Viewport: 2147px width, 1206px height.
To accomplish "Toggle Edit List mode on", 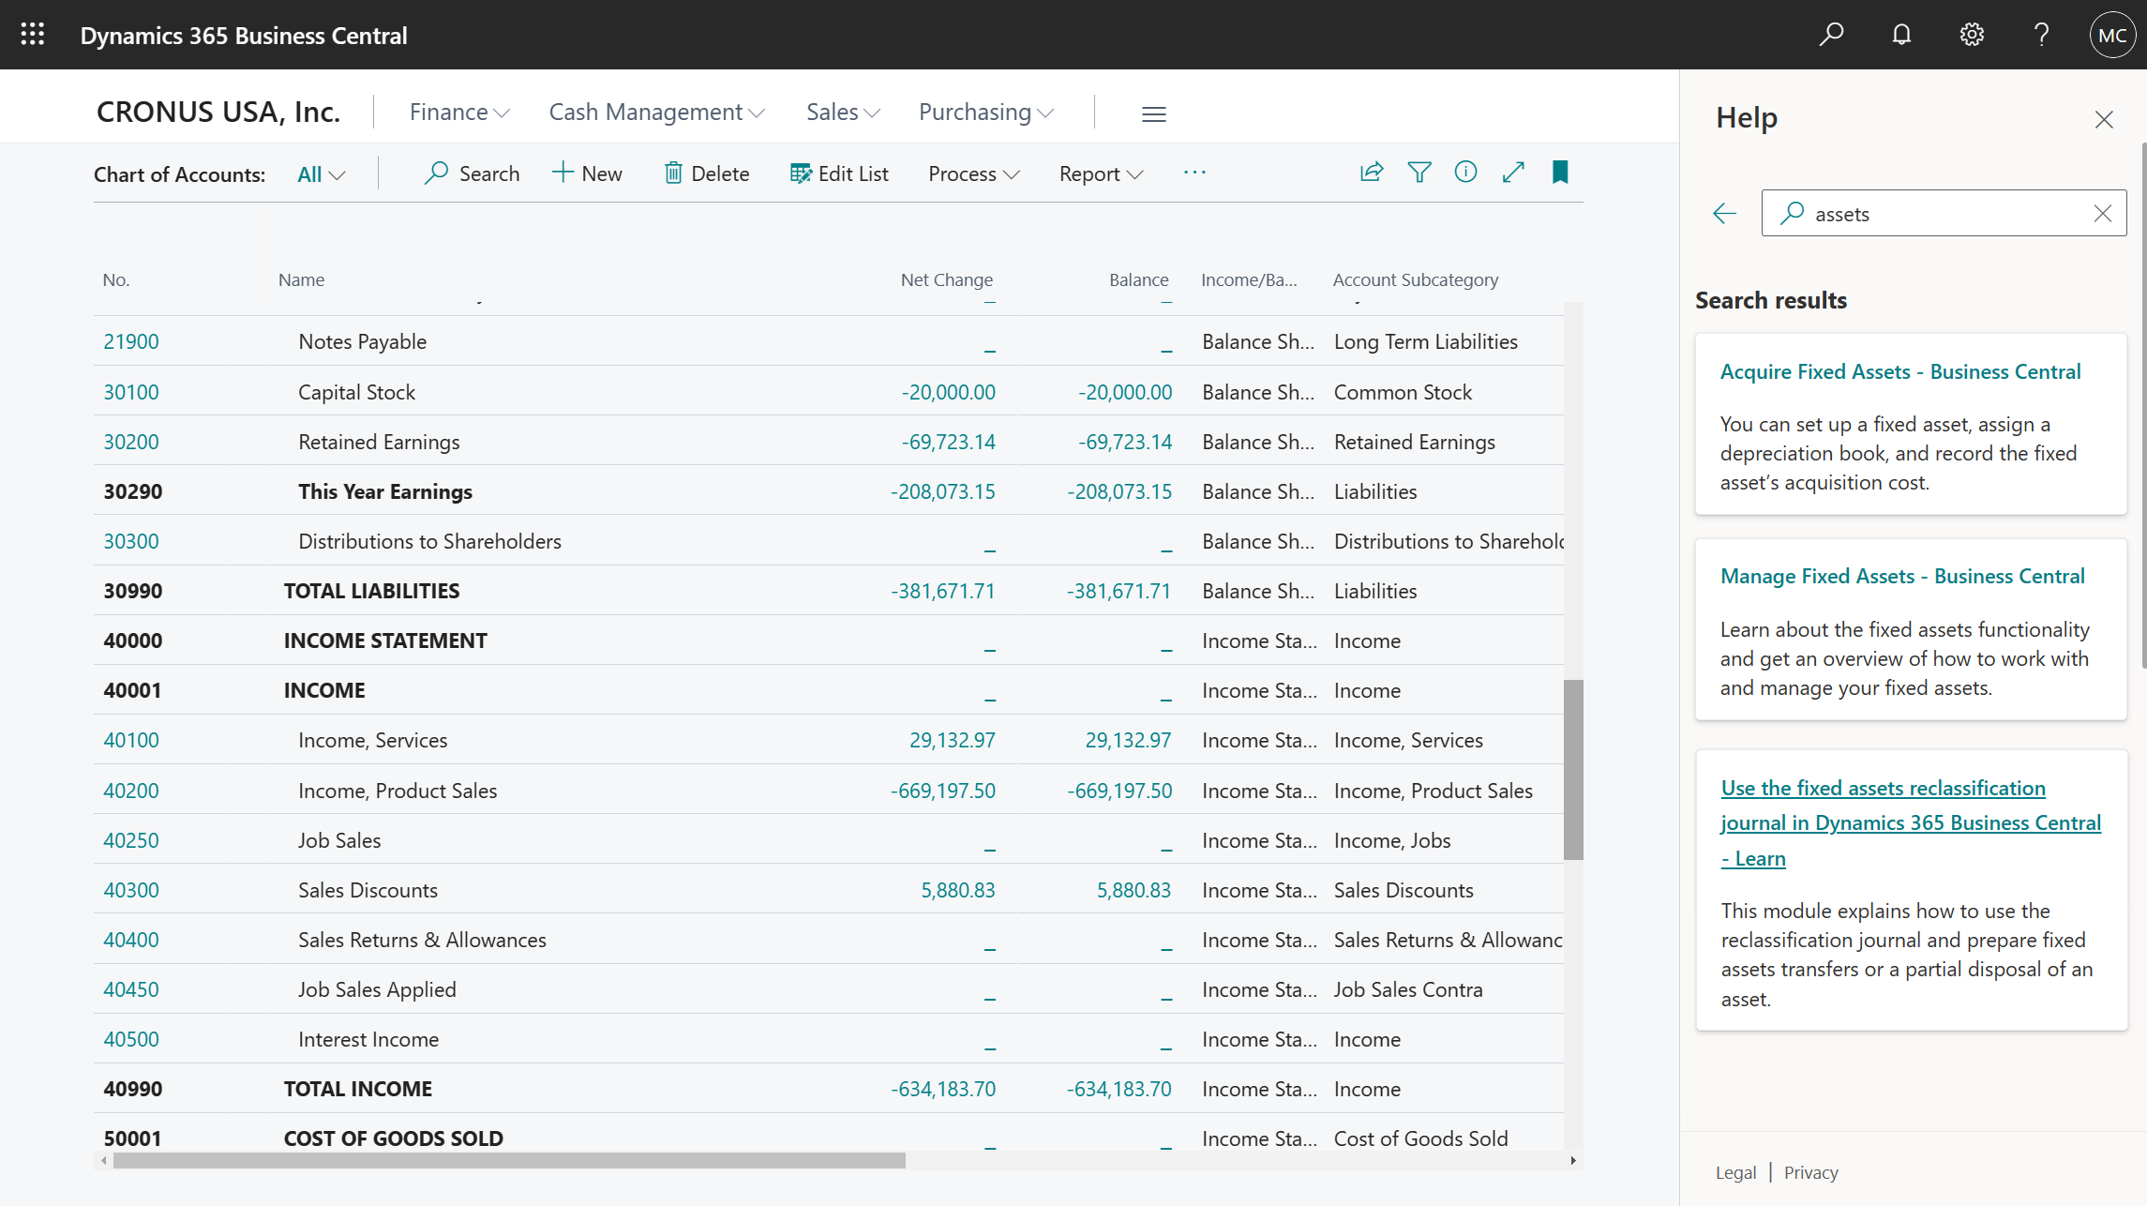I will [x=839, y=173].
